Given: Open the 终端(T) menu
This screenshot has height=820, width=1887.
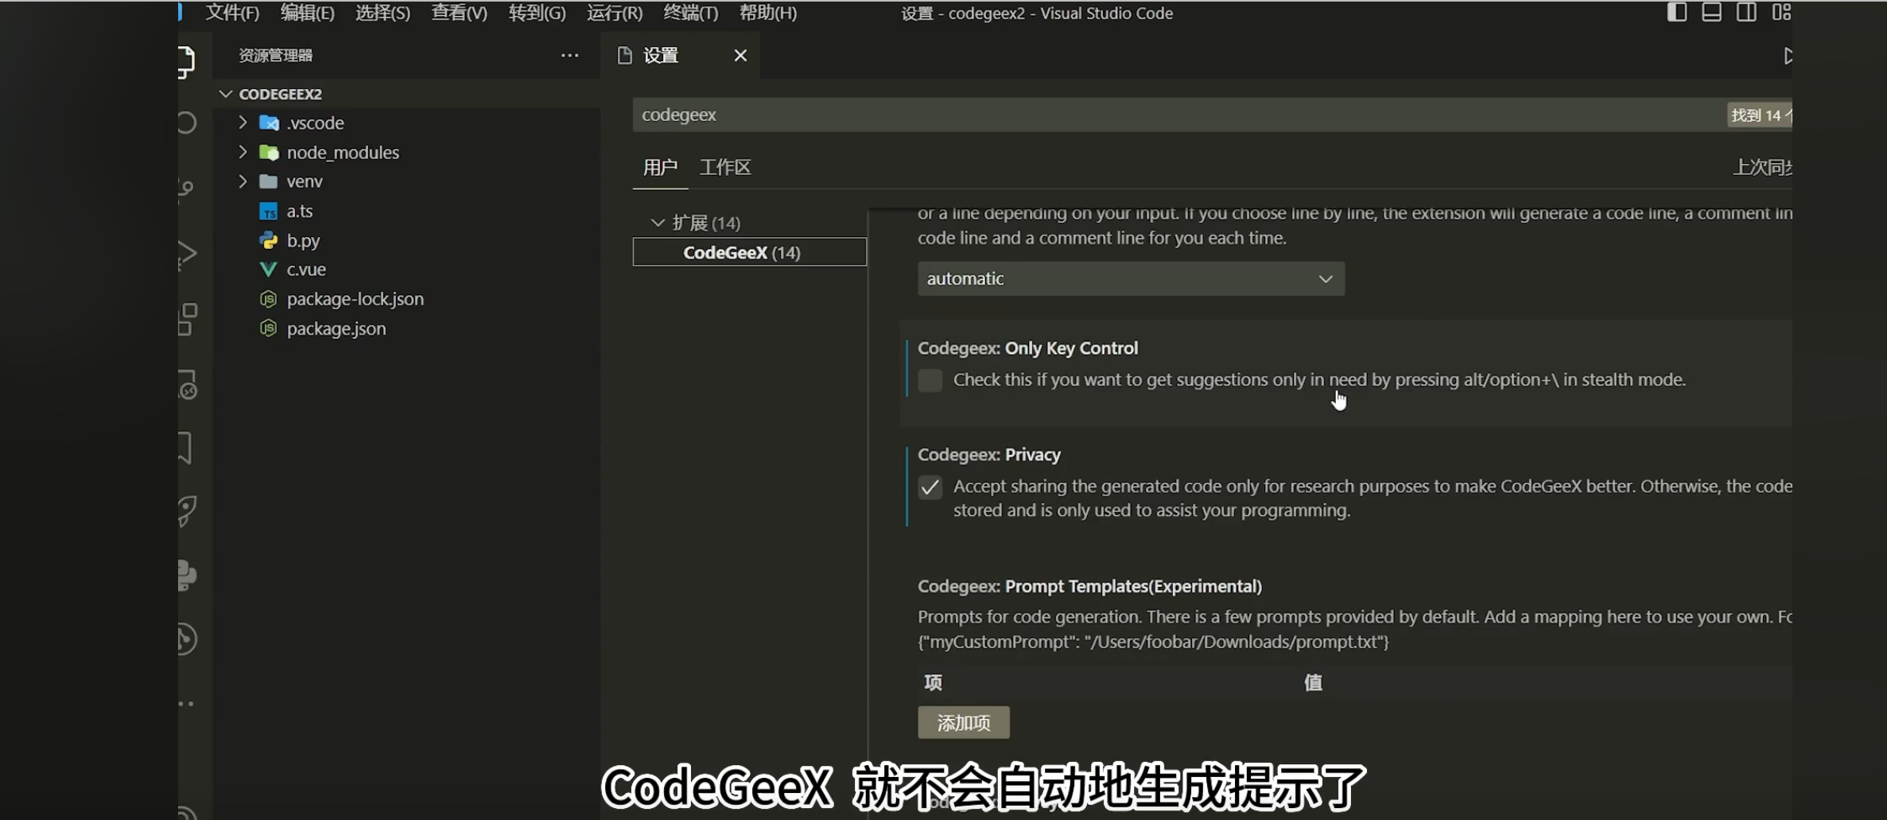Looking at the screenshot, I should (x=690, y=13).
